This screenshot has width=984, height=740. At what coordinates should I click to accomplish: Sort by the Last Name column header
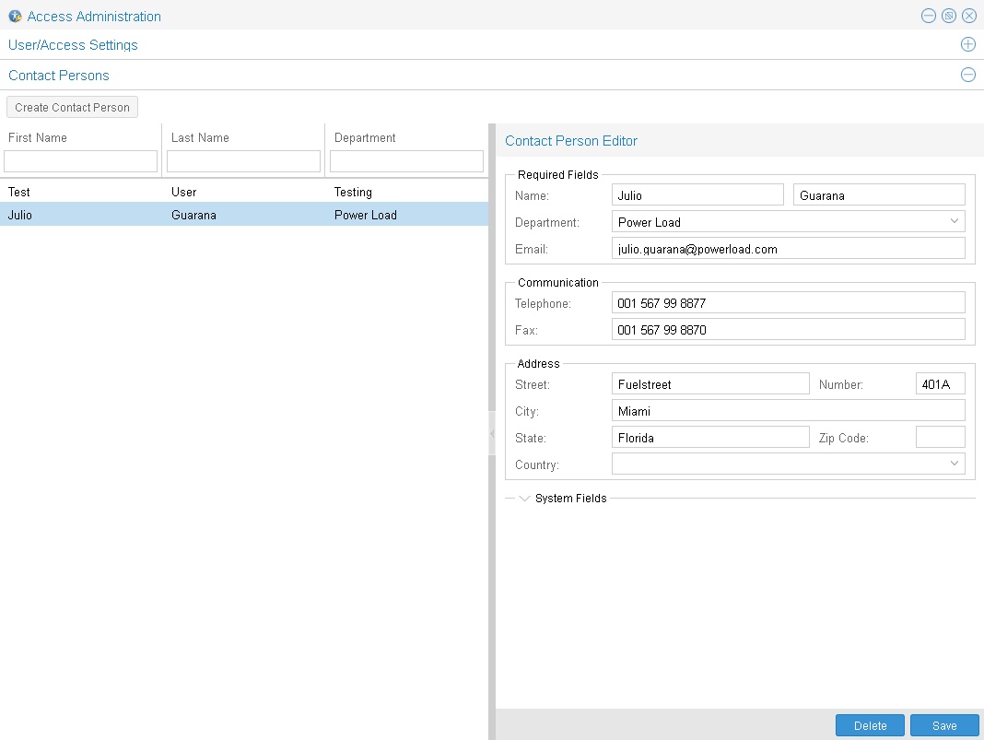click(201, 137)
